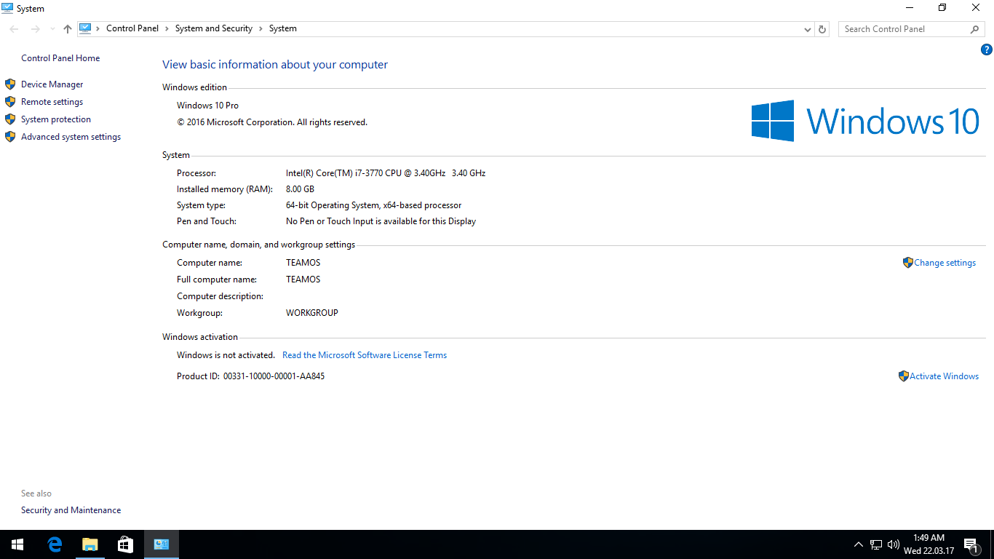Click the processor value Intel Core i7-3770
The image size is (994, 559).
386,173
